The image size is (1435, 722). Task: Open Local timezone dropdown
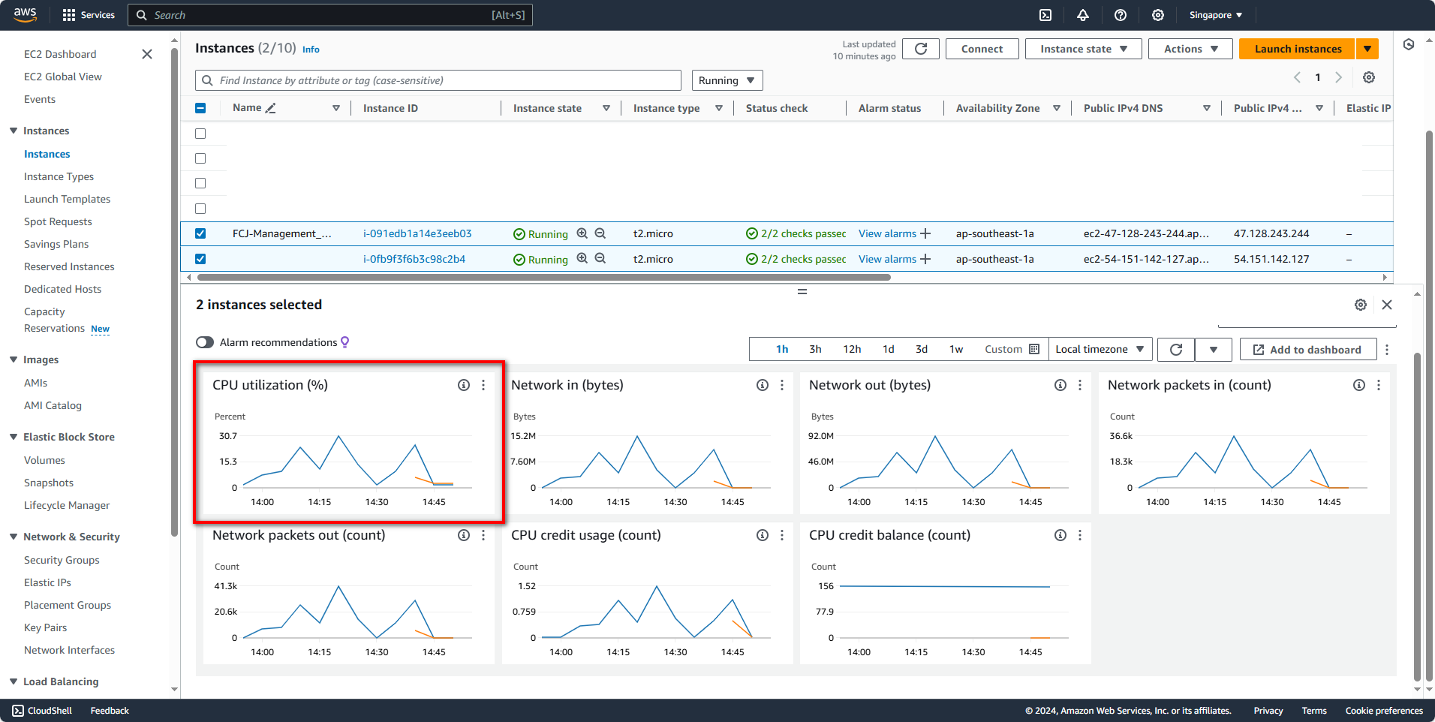1100,349
